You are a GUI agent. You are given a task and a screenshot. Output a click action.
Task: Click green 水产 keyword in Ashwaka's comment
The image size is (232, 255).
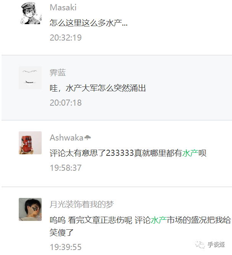click(190, 153)
